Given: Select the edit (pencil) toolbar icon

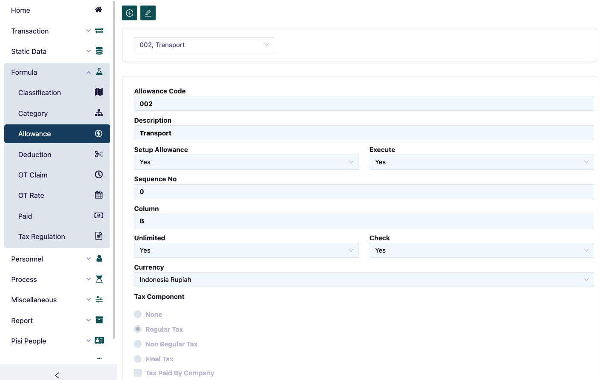Looking at the screenshot, I should (148, 13).
